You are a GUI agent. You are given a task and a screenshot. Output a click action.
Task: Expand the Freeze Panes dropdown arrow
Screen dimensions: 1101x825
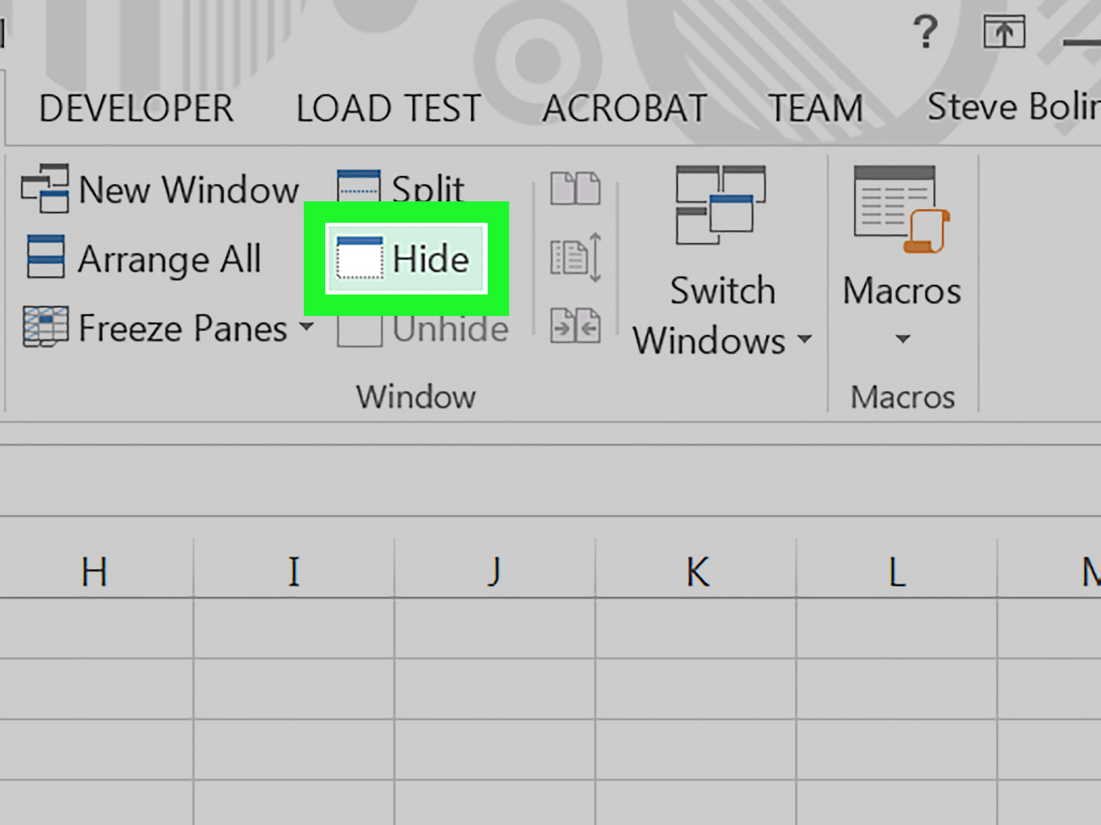click(307, 327)
